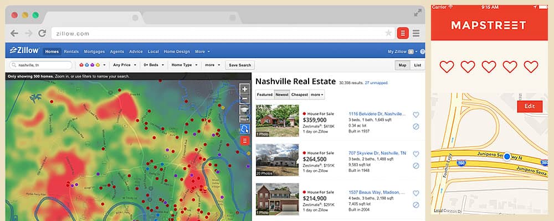Open the 0+ Beds dropdown
This screenshot has height=221, width=554.
[x=154, y=65]
